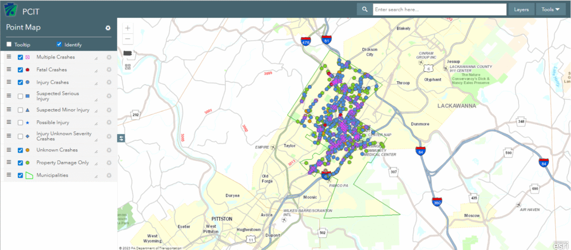Enable the Tooltip checkbox
Screen dimensions: 571x250
coord(9,45)
